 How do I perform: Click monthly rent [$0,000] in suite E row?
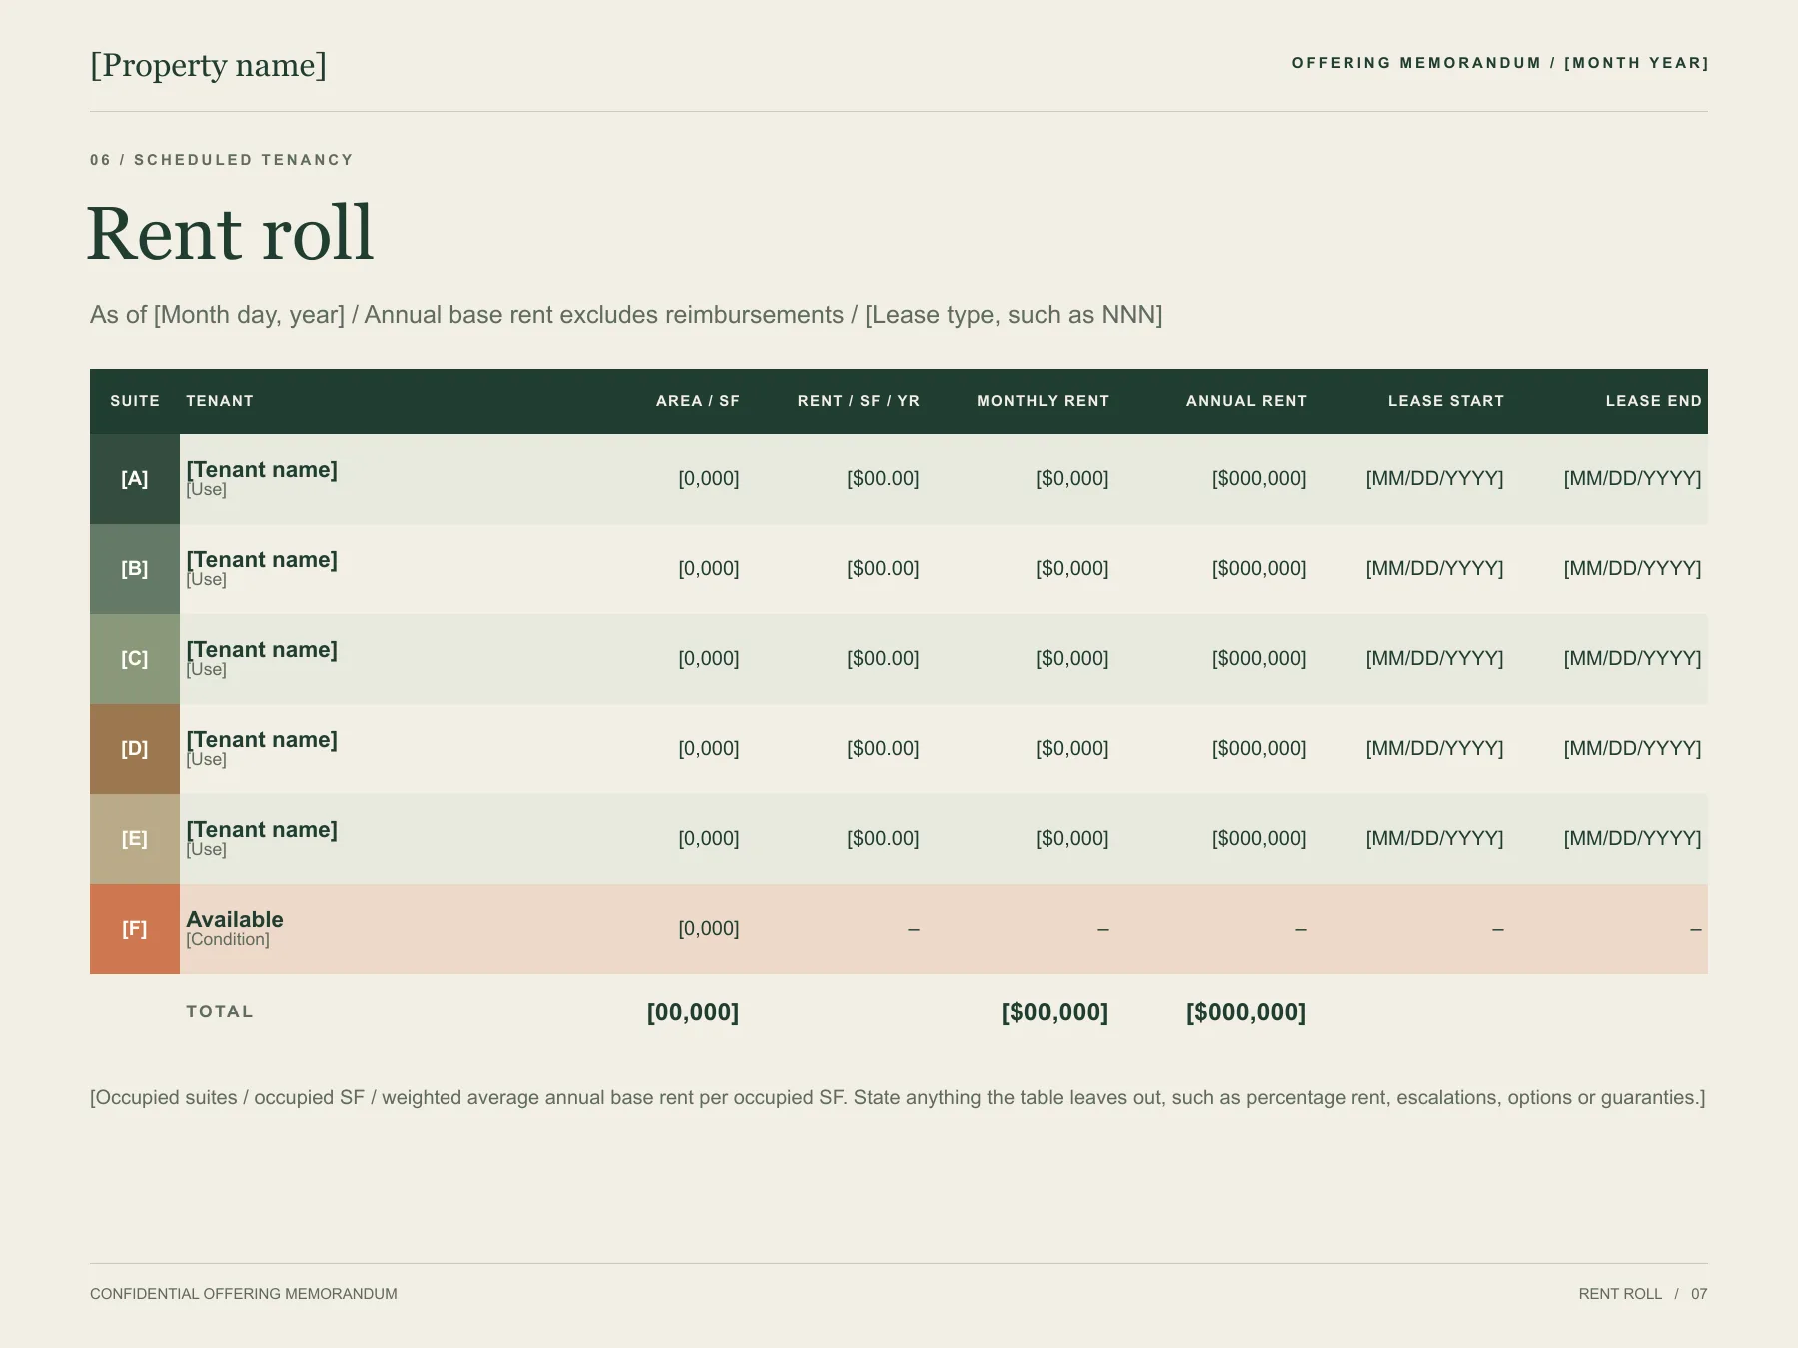pos(1072,839)
